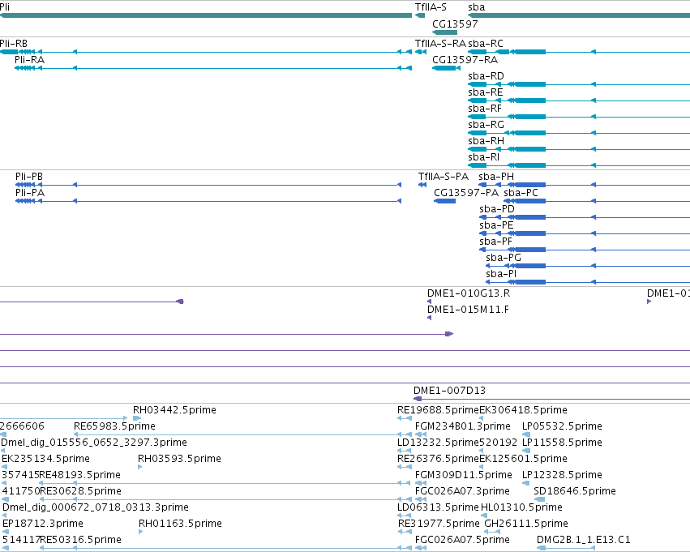Viewport: 690px width, 552px height.
Task: Open transcript TfIIA-S-RA
Action: 440,44
